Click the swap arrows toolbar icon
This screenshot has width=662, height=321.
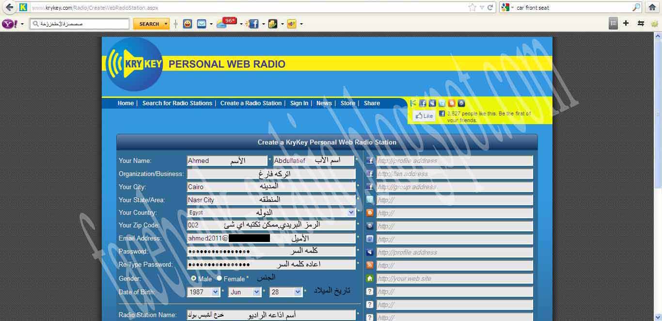tap(641, 23)
